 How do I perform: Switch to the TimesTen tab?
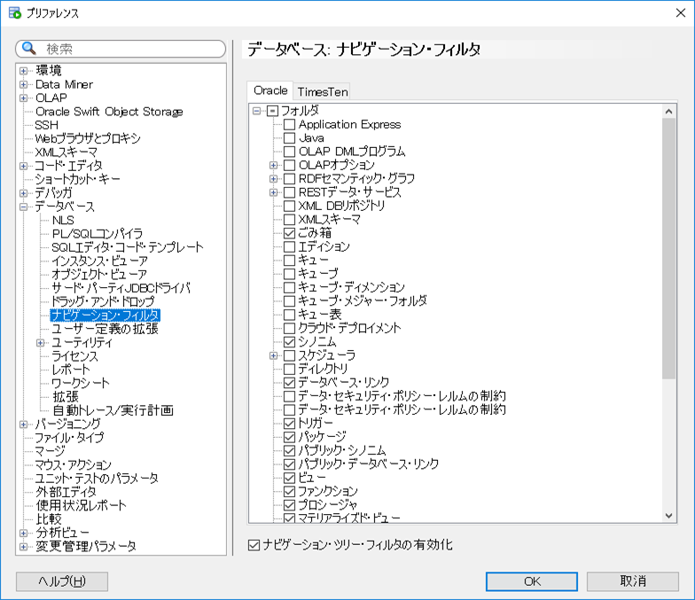tap(323, 92)
